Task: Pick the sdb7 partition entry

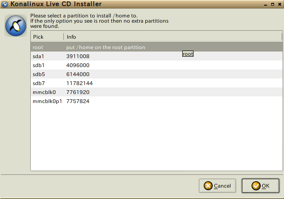Action: tap(157, 83)
